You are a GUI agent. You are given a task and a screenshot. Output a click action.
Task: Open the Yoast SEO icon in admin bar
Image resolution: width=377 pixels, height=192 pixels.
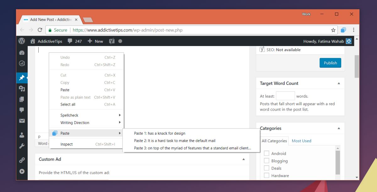point(112,41)
